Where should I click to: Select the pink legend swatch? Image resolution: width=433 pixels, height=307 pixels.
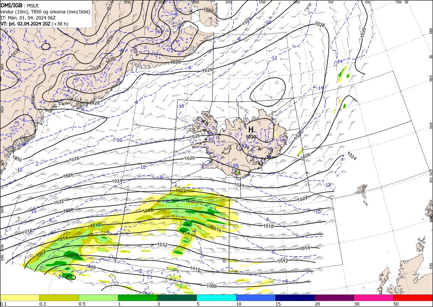click(x=374, y=297)
